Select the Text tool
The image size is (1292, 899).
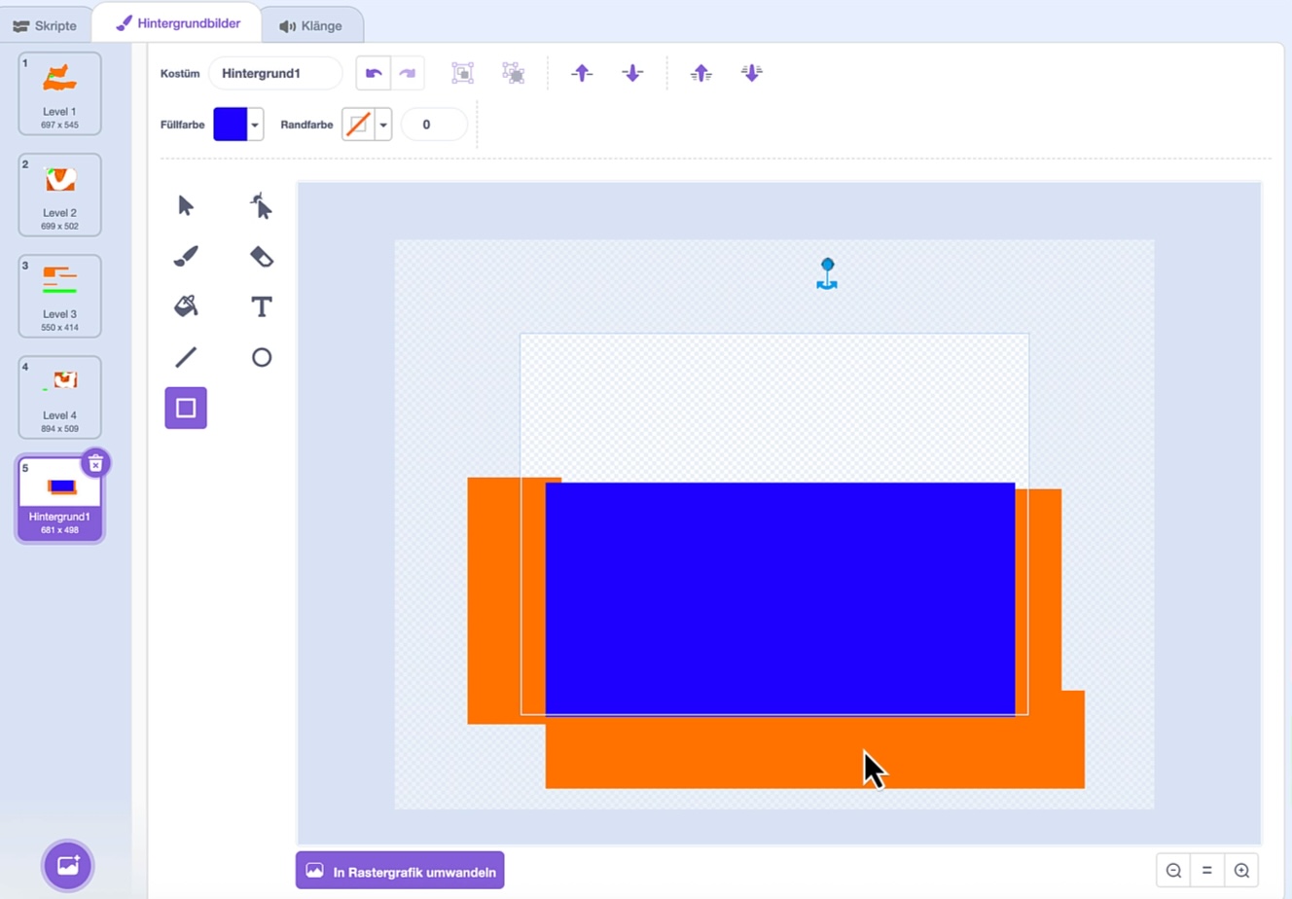click(x=261, y=306)
